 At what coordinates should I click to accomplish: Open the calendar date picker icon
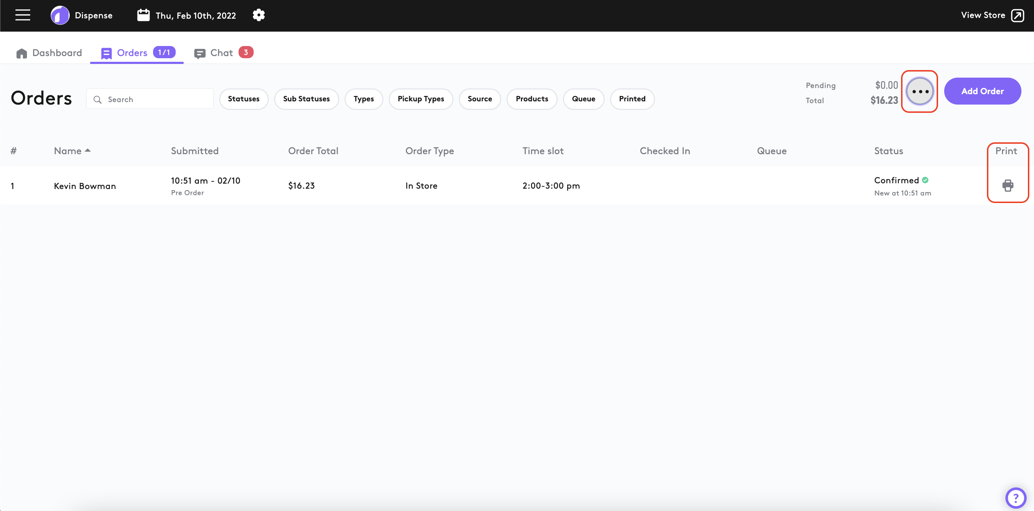[143, 15]
